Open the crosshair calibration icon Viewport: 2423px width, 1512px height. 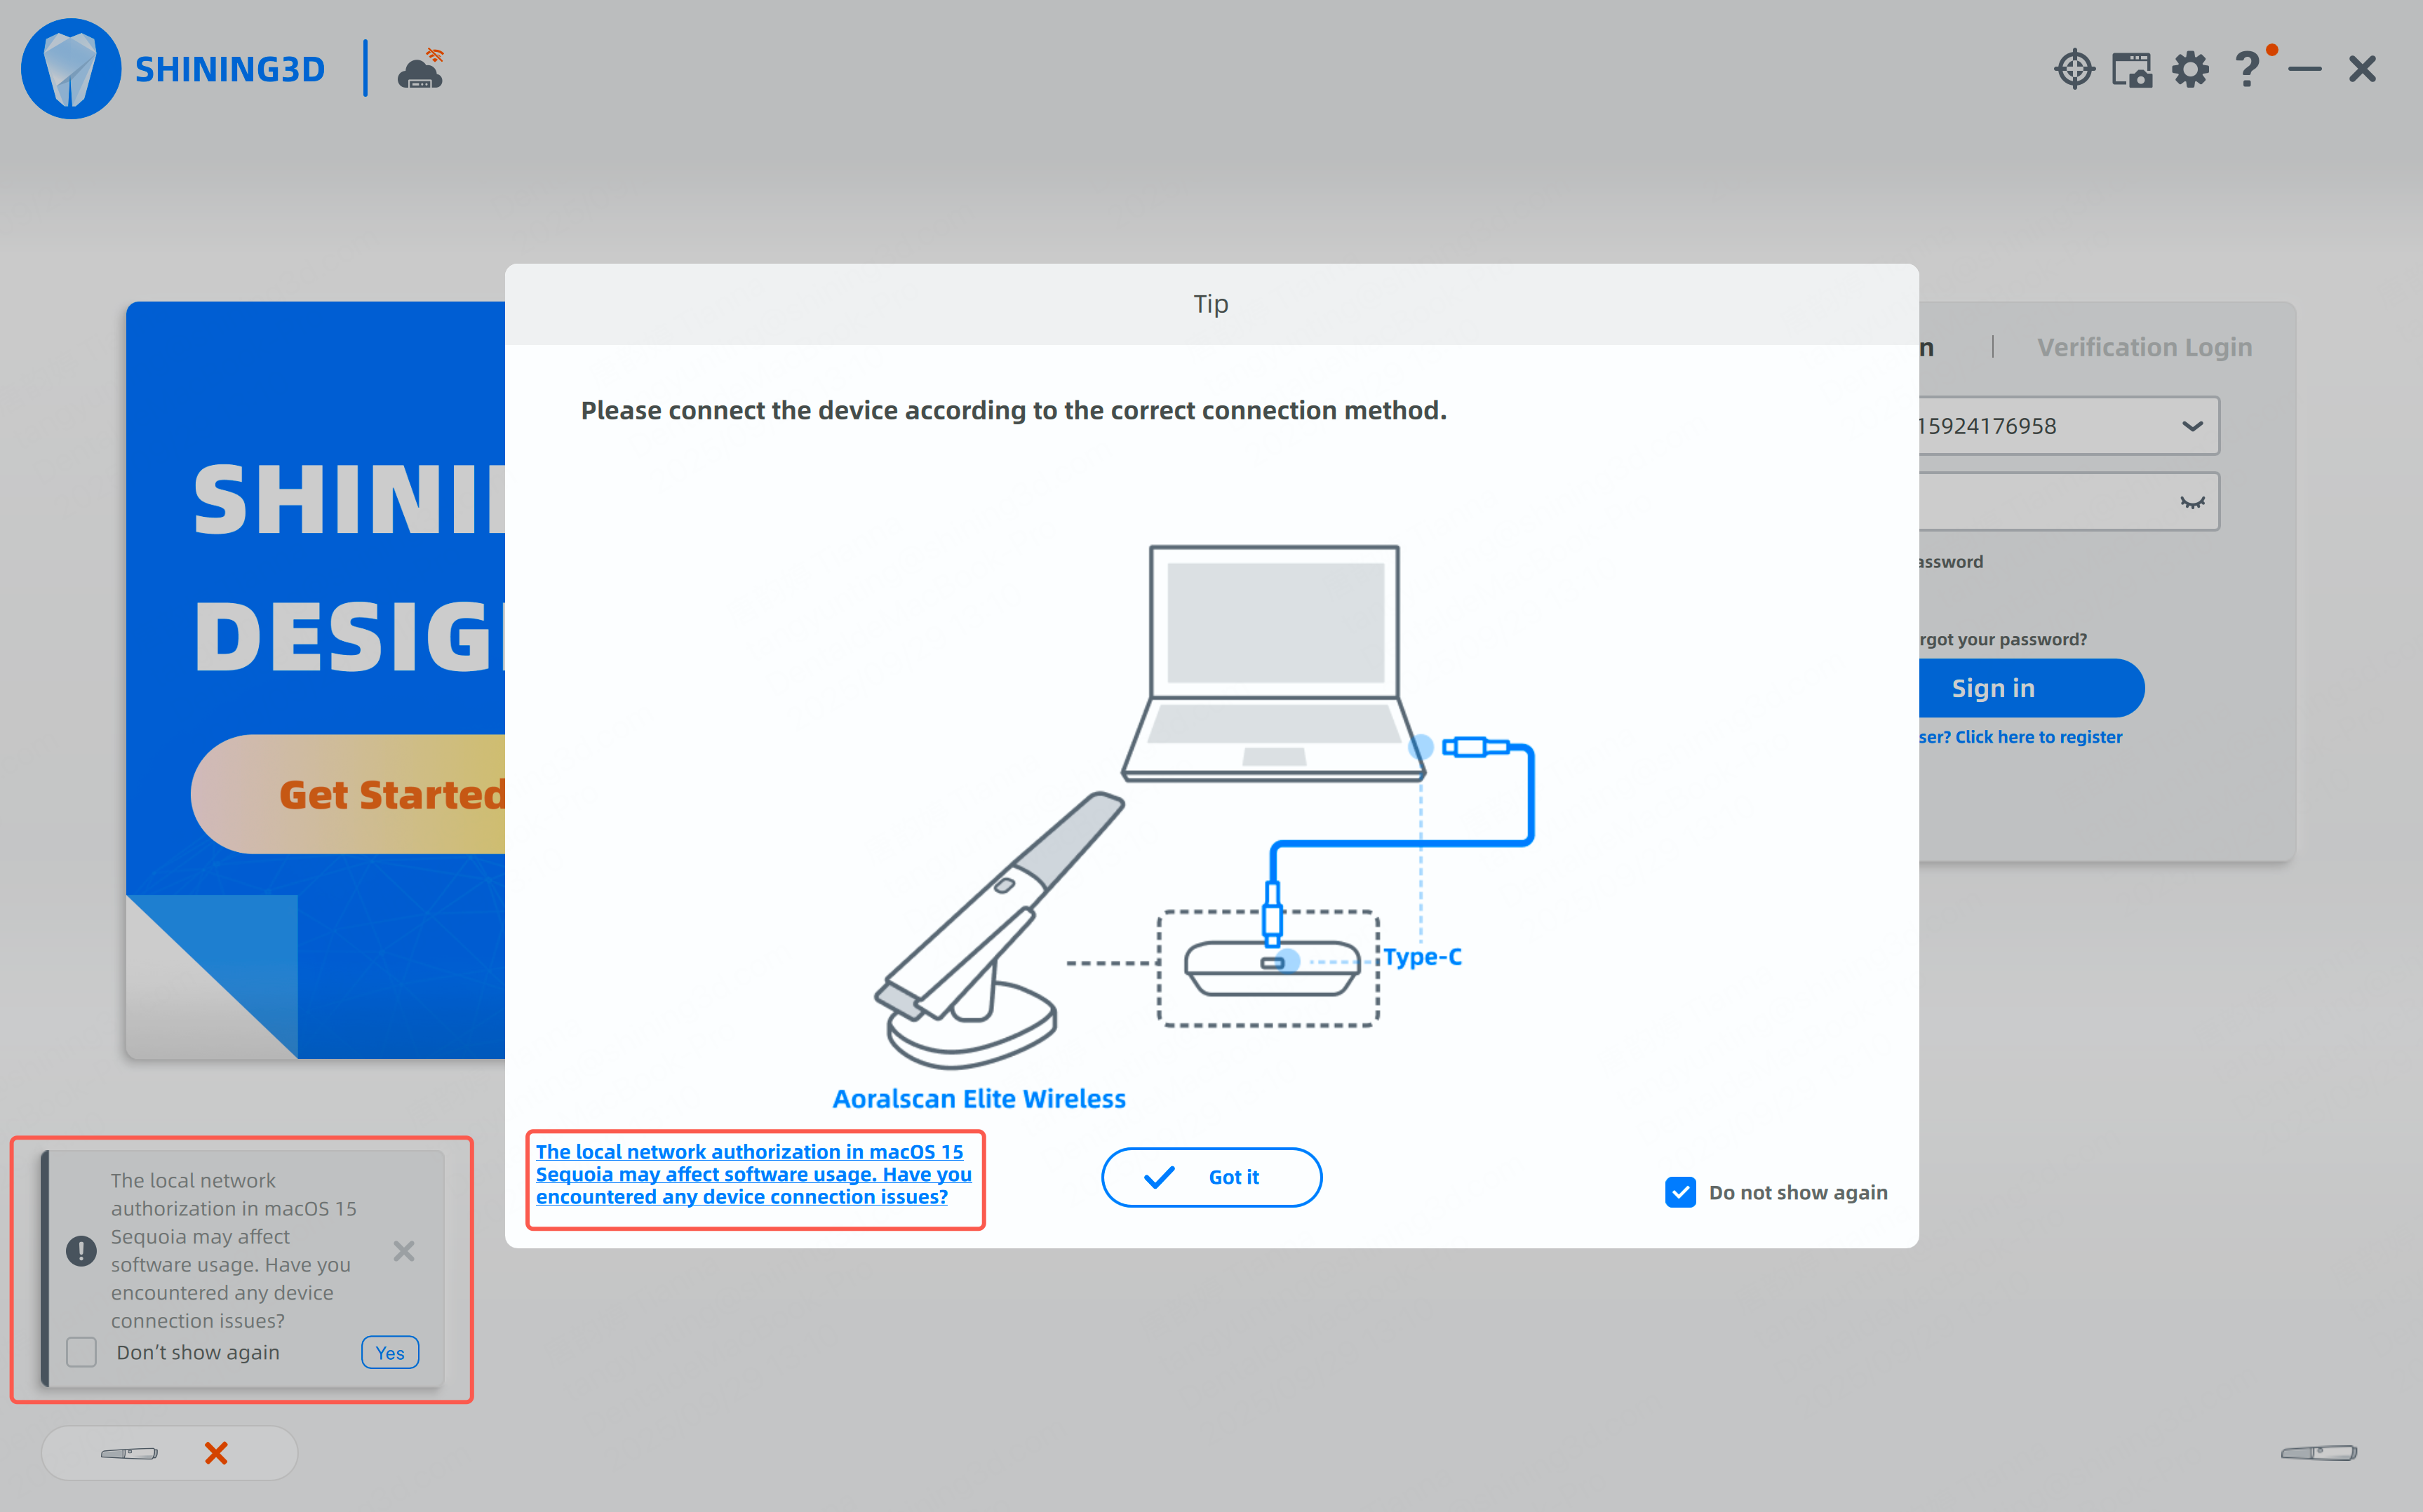2074,69
